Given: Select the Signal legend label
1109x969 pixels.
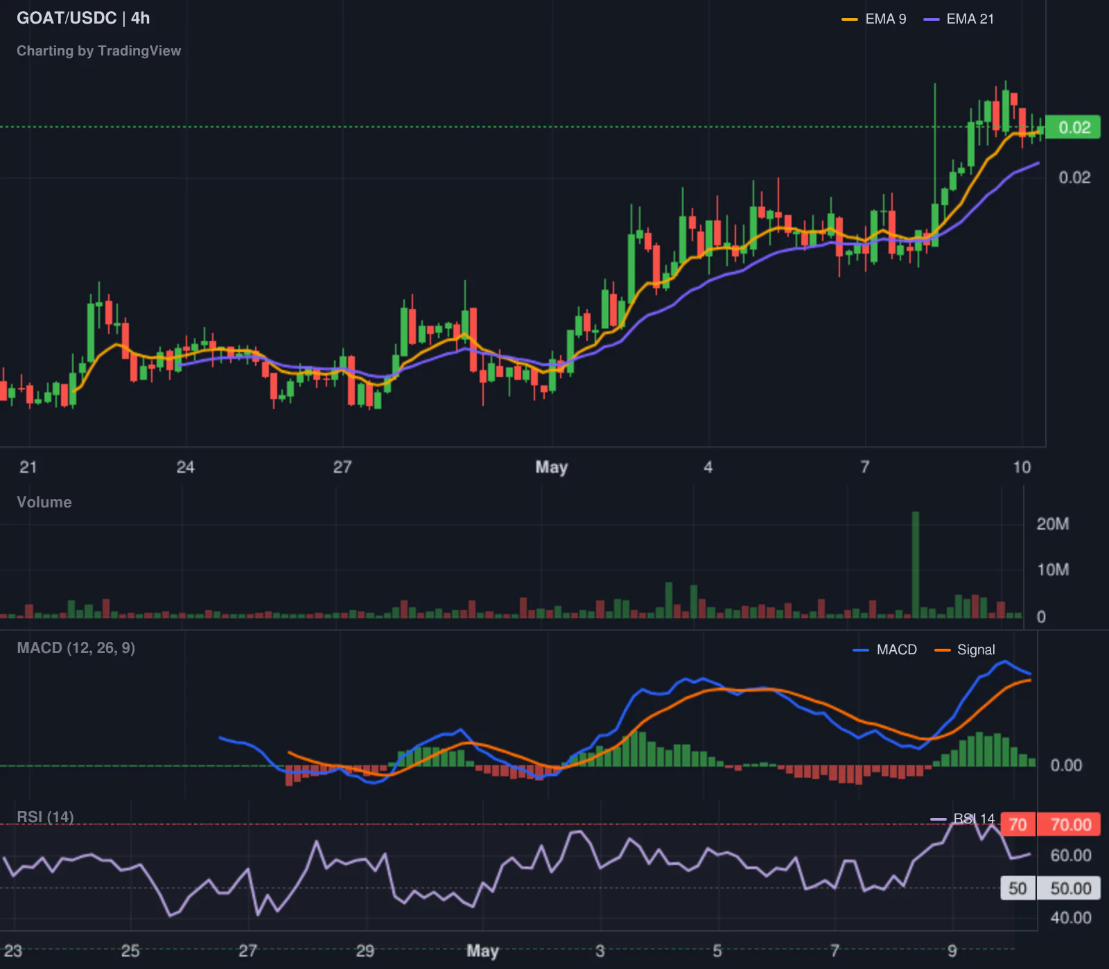Looking at the screenshot, I should click(x=976, y=650).
